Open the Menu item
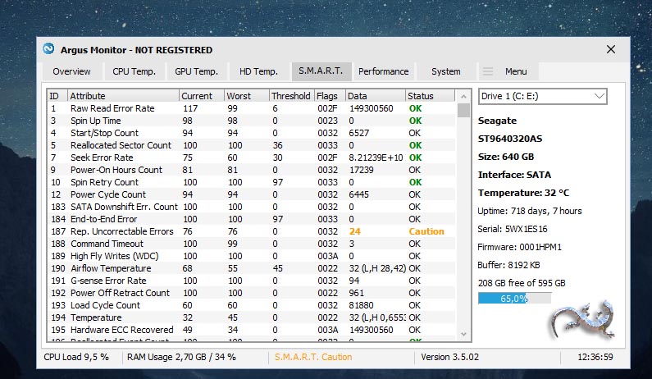Screen dimensions: 652x379 tap(516, 71)
